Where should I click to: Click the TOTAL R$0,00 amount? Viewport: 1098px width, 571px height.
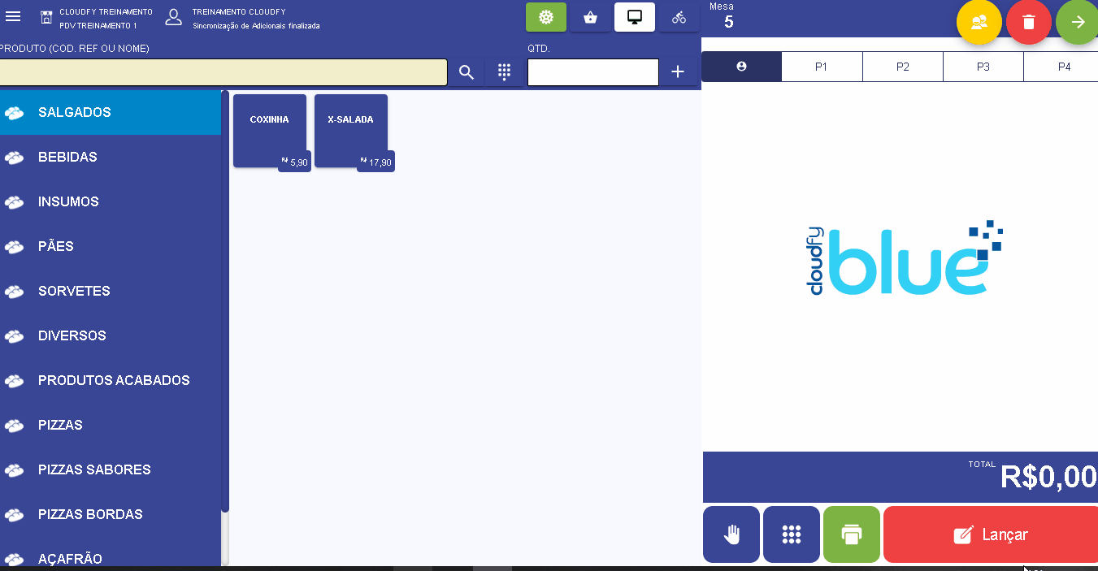pos(1048,477)
